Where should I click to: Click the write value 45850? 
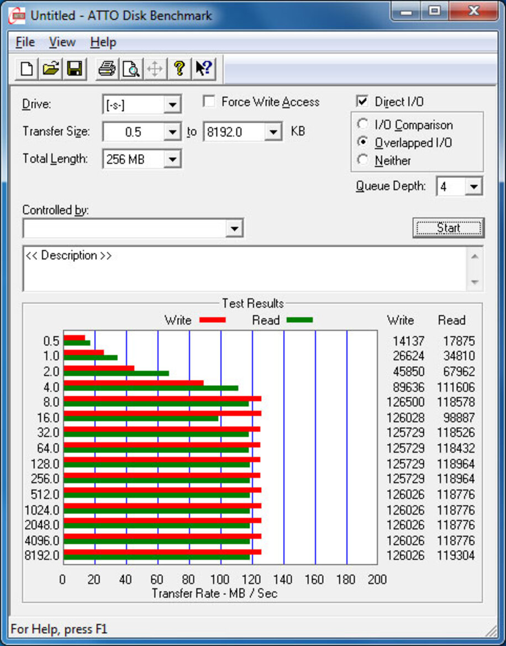(x=408, y=371)
